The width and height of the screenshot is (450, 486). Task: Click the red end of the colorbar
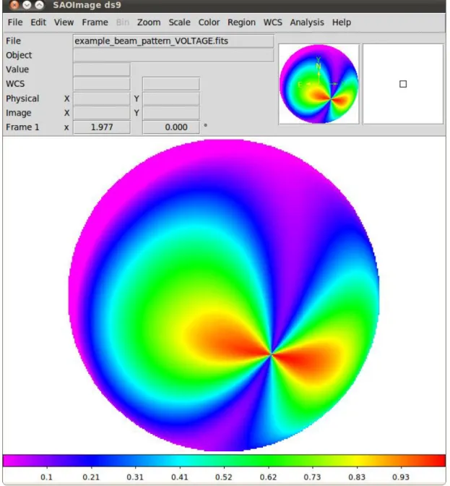pyautogui.click(x=438, y=461)
